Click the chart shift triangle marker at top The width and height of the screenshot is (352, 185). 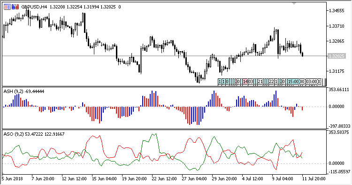294,3
